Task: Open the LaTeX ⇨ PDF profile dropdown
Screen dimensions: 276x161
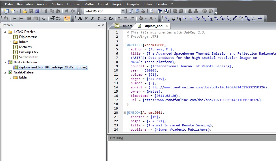Action: 123,11
